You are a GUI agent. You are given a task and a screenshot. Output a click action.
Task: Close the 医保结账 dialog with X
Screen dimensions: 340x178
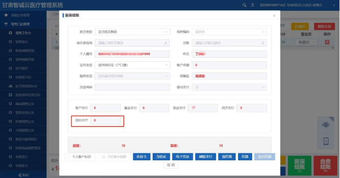tap(274, 16)
